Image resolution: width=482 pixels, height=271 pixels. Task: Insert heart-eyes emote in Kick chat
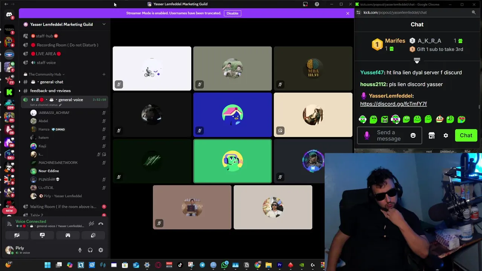pyautogui.click(x=461, y=119)
